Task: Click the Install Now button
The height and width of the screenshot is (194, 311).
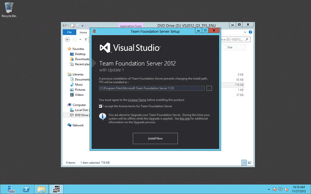Action: pyautogui.click(x=155, y=139)
